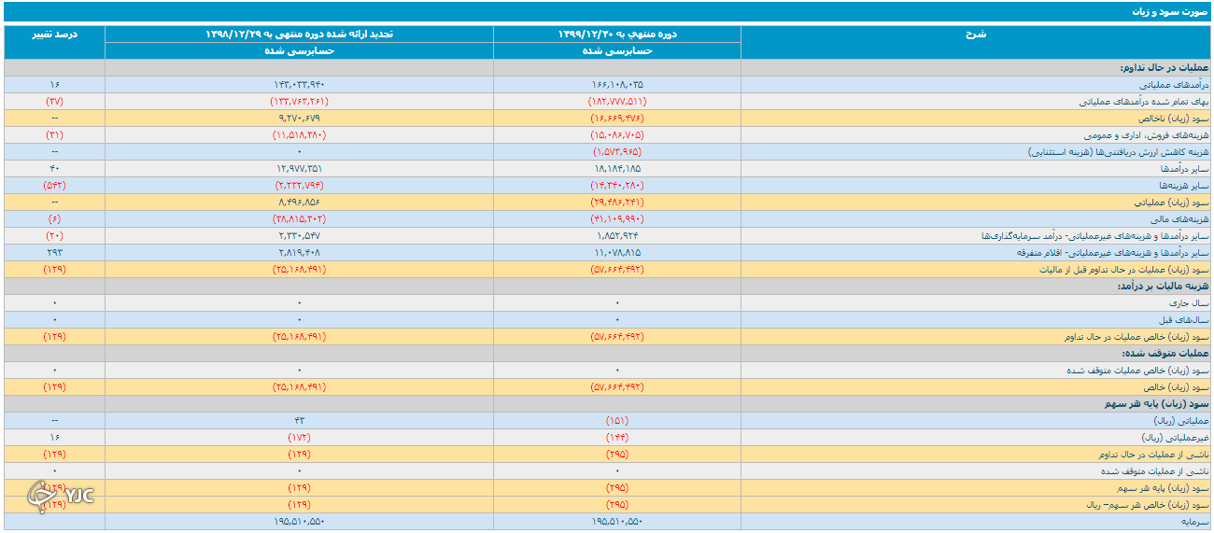Click the سایر هزینه‌ها row label
The image size is (1214, 533).
tap(1184, 186)
